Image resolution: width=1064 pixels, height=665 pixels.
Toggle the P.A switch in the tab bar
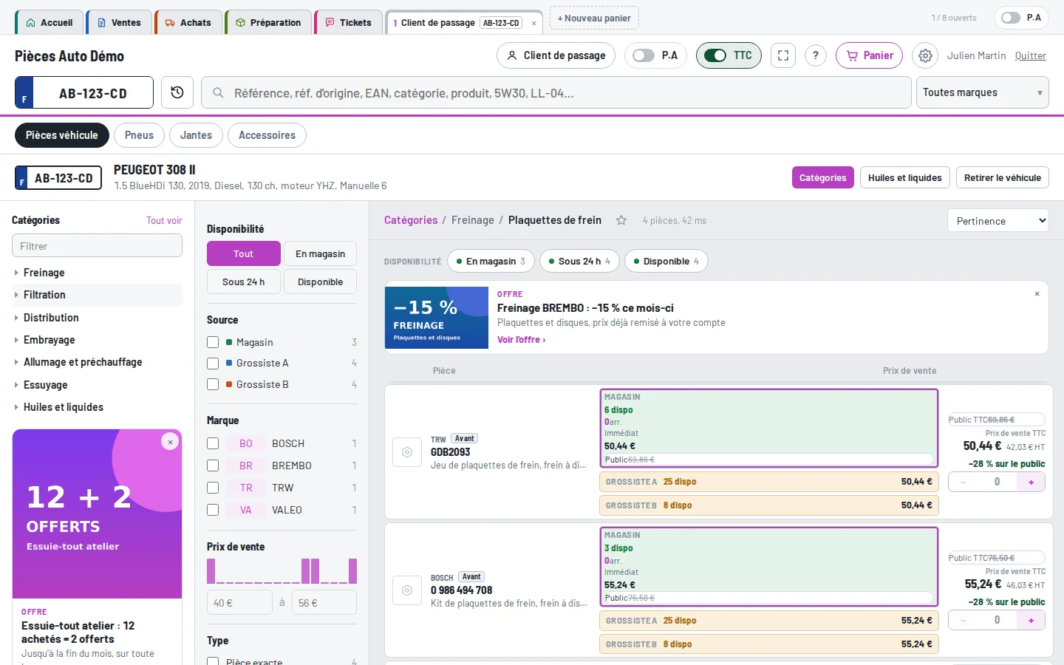tap(1010, 18)
